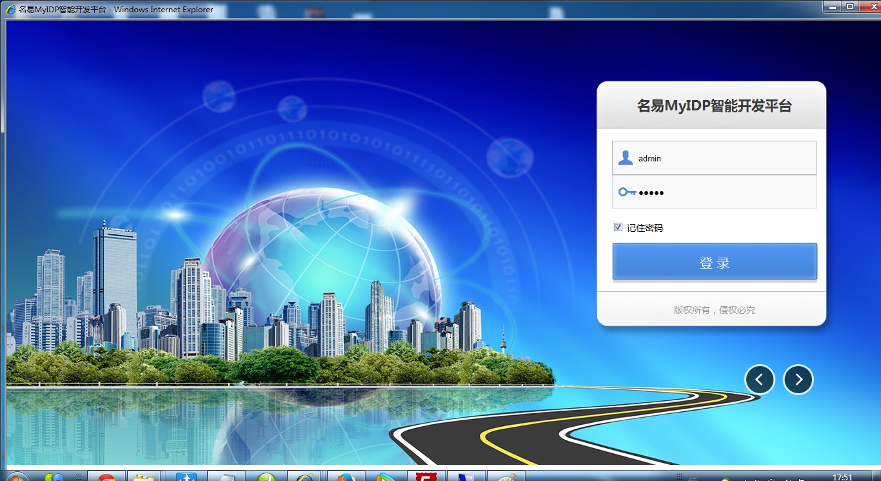This screenshot has height=481, width=881.
Task: Show next background with right arrow button
Action: 798,380
